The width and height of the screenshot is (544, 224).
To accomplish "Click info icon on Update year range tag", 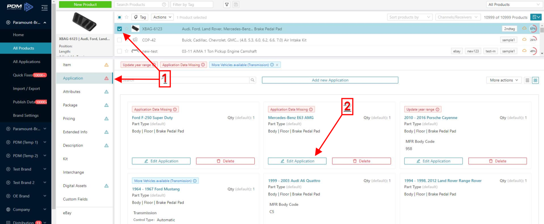I will click(x=154, y=65).
